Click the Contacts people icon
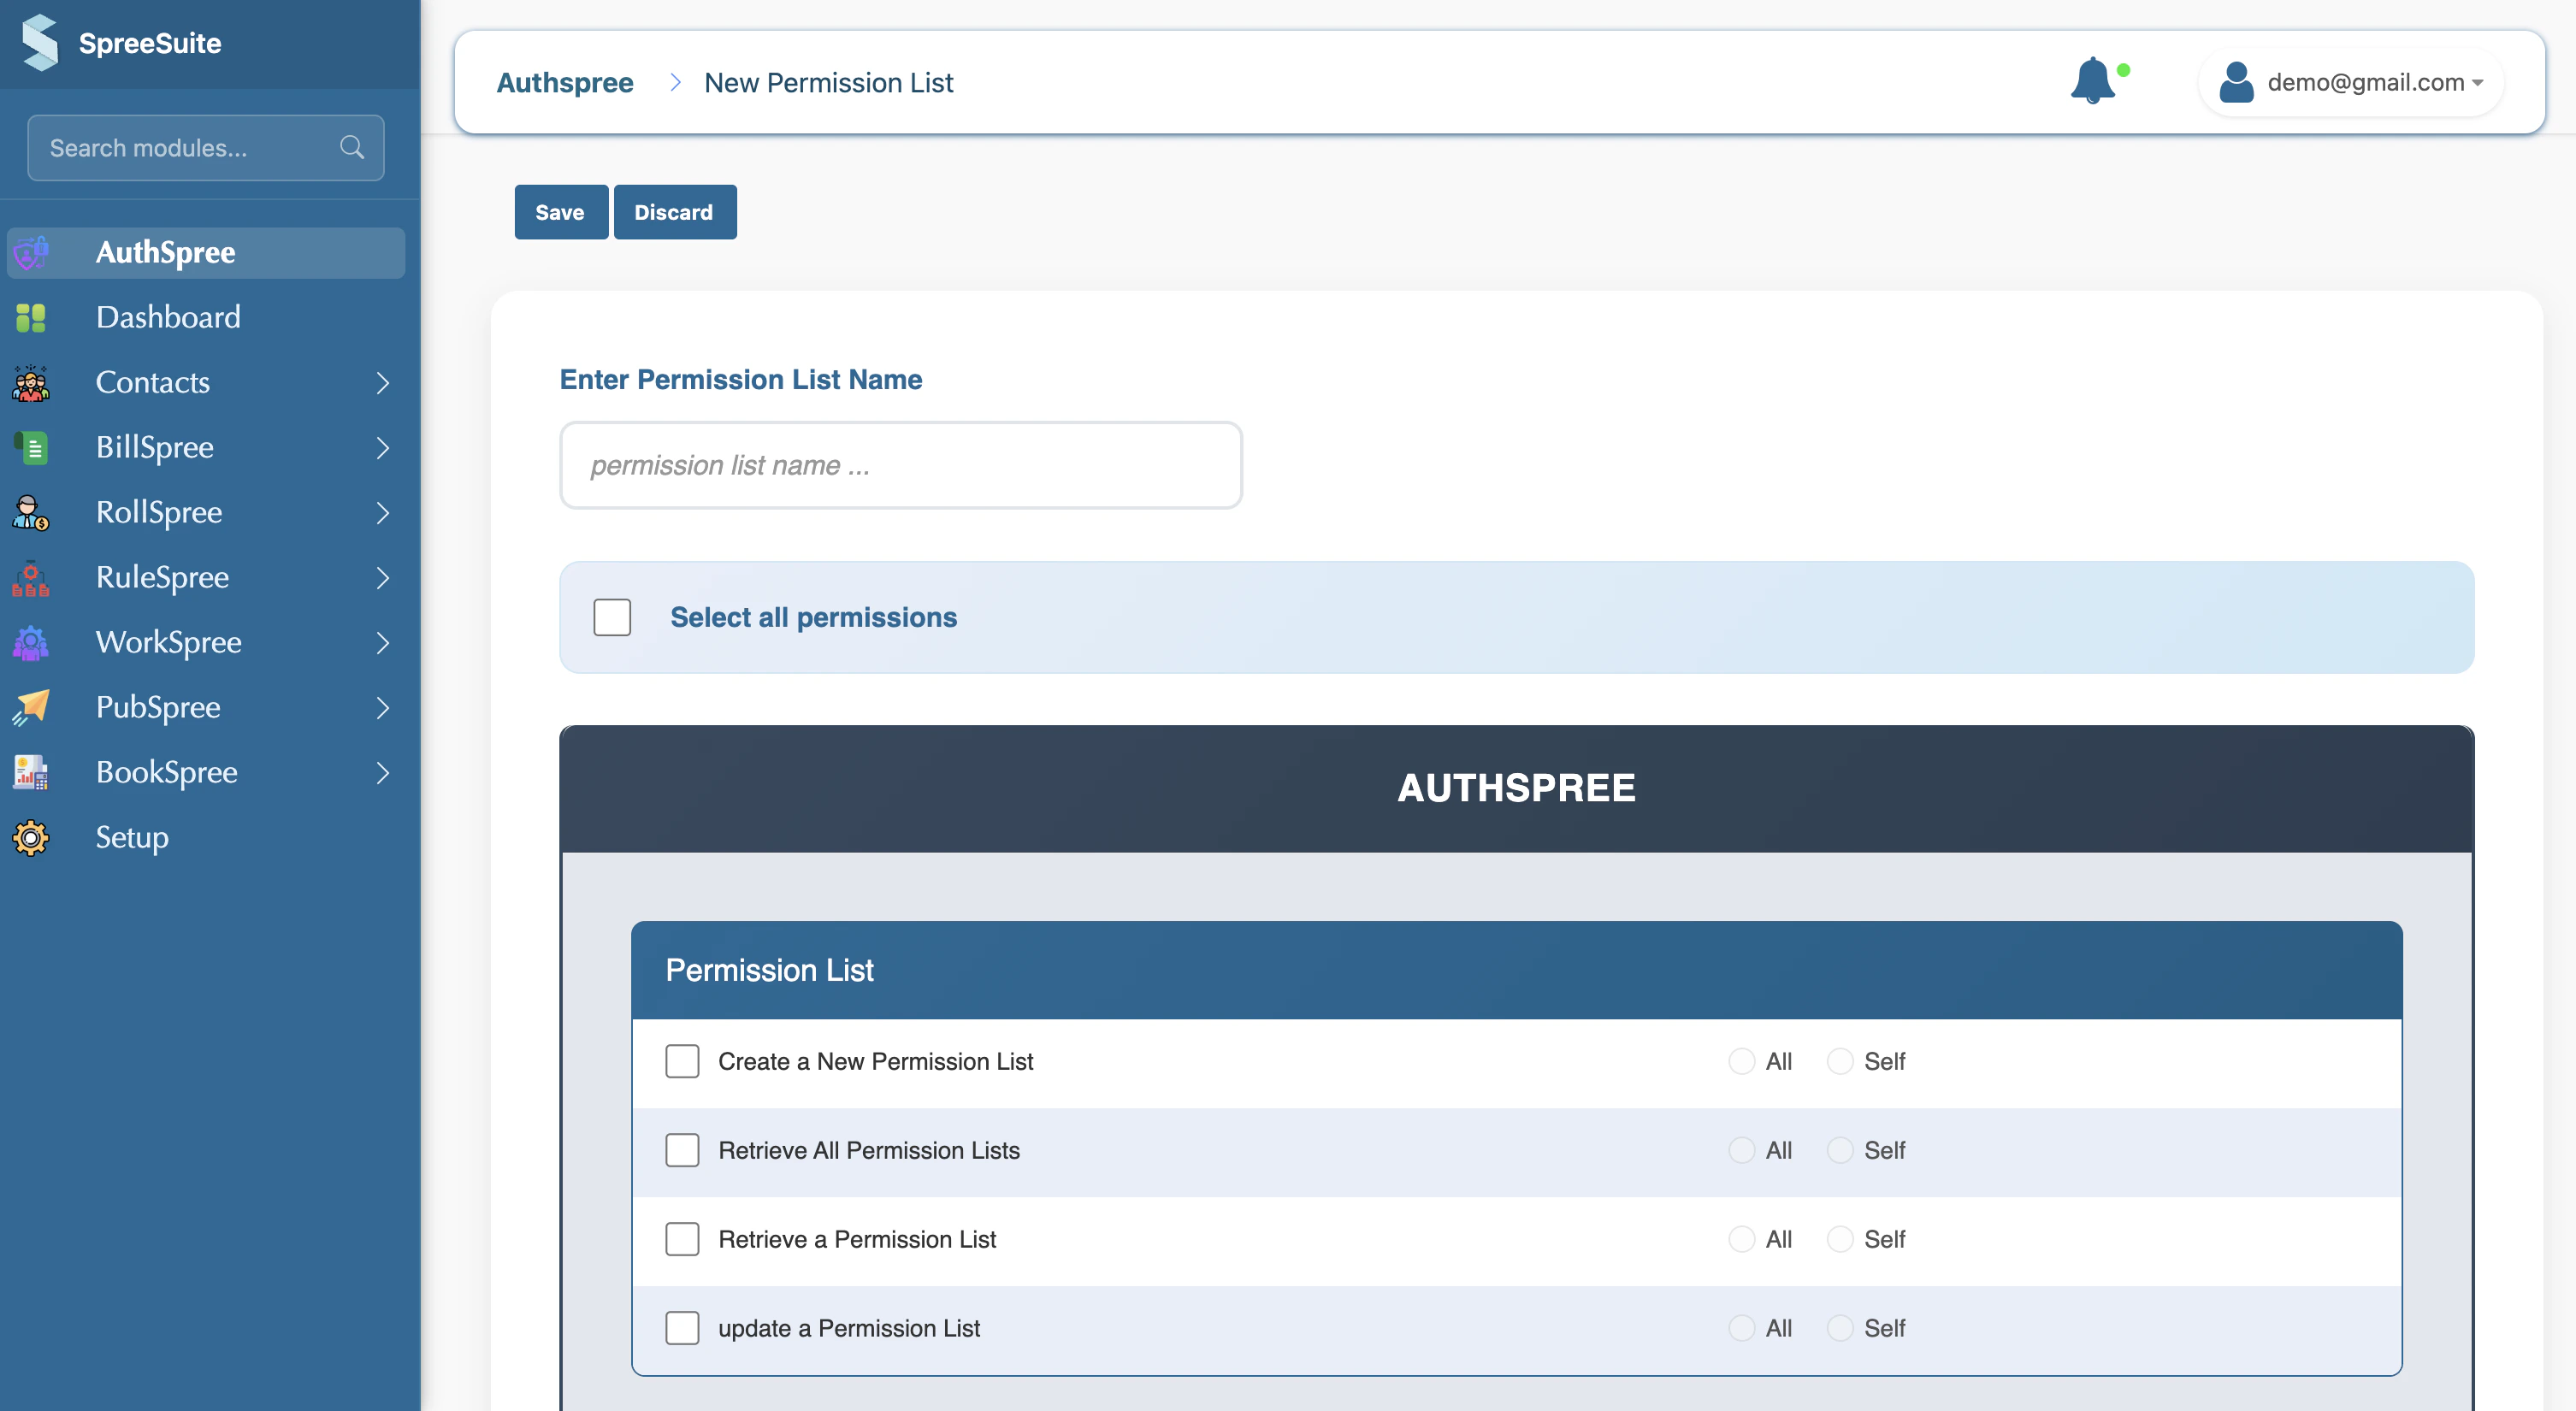Screen dimensions: 2576x1411 (x=31, y=382)
